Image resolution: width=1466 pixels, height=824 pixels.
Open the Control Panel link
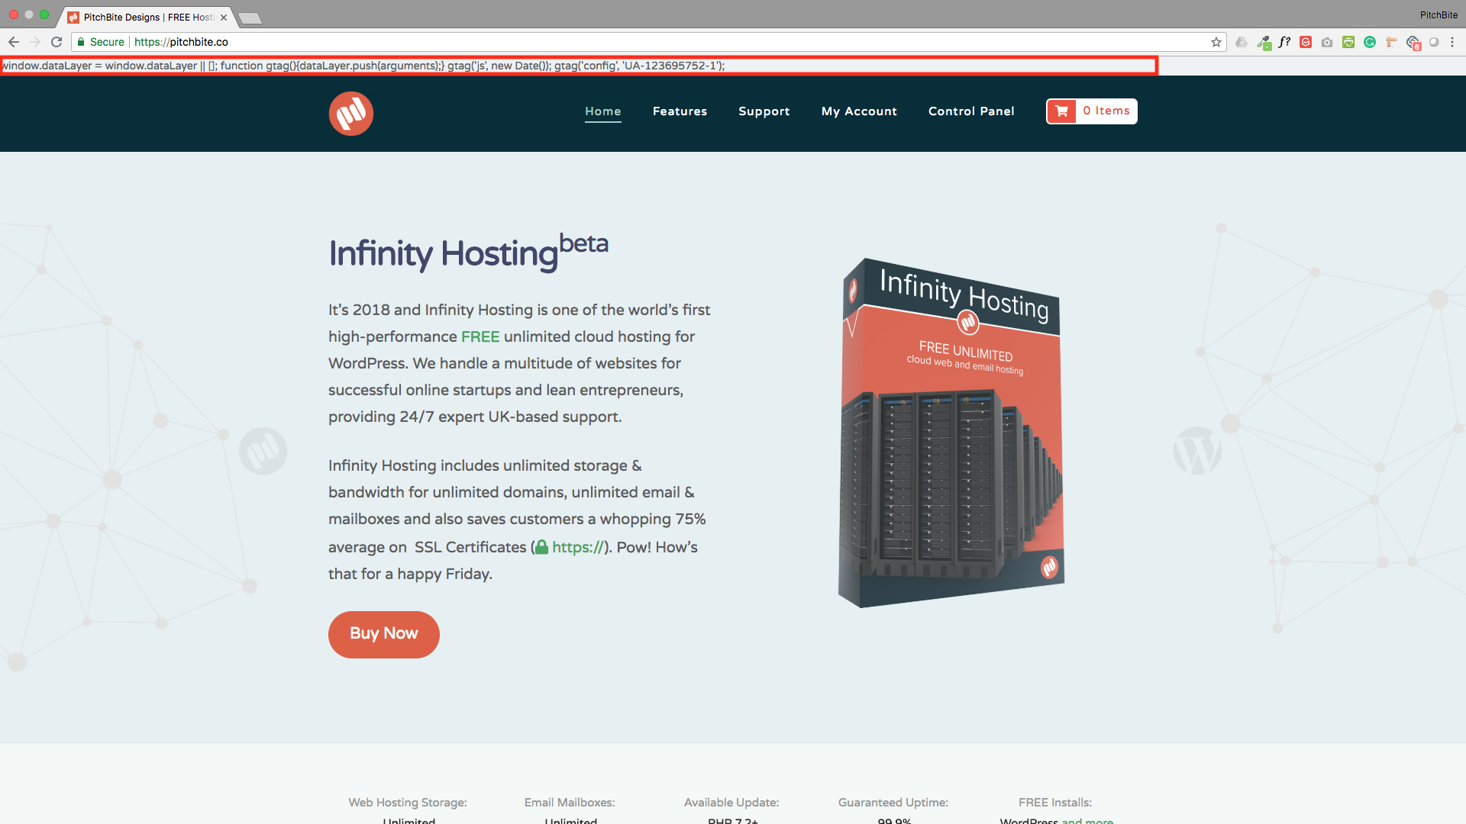[x=971, y=111]
